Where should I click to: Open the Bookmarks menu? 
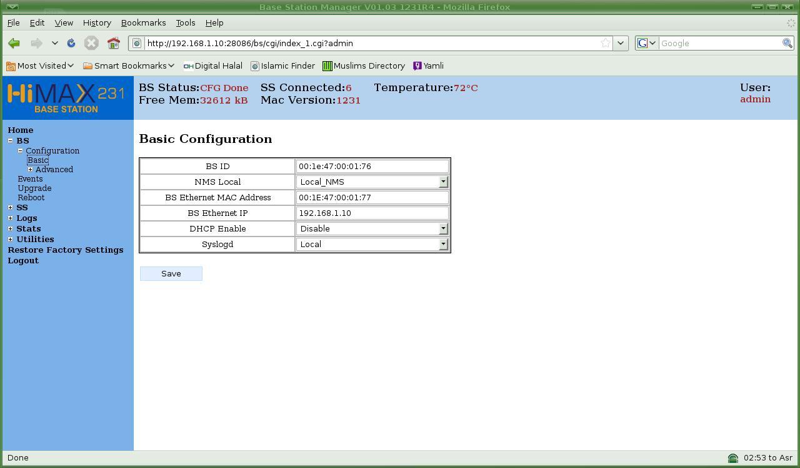coord(143,22)
